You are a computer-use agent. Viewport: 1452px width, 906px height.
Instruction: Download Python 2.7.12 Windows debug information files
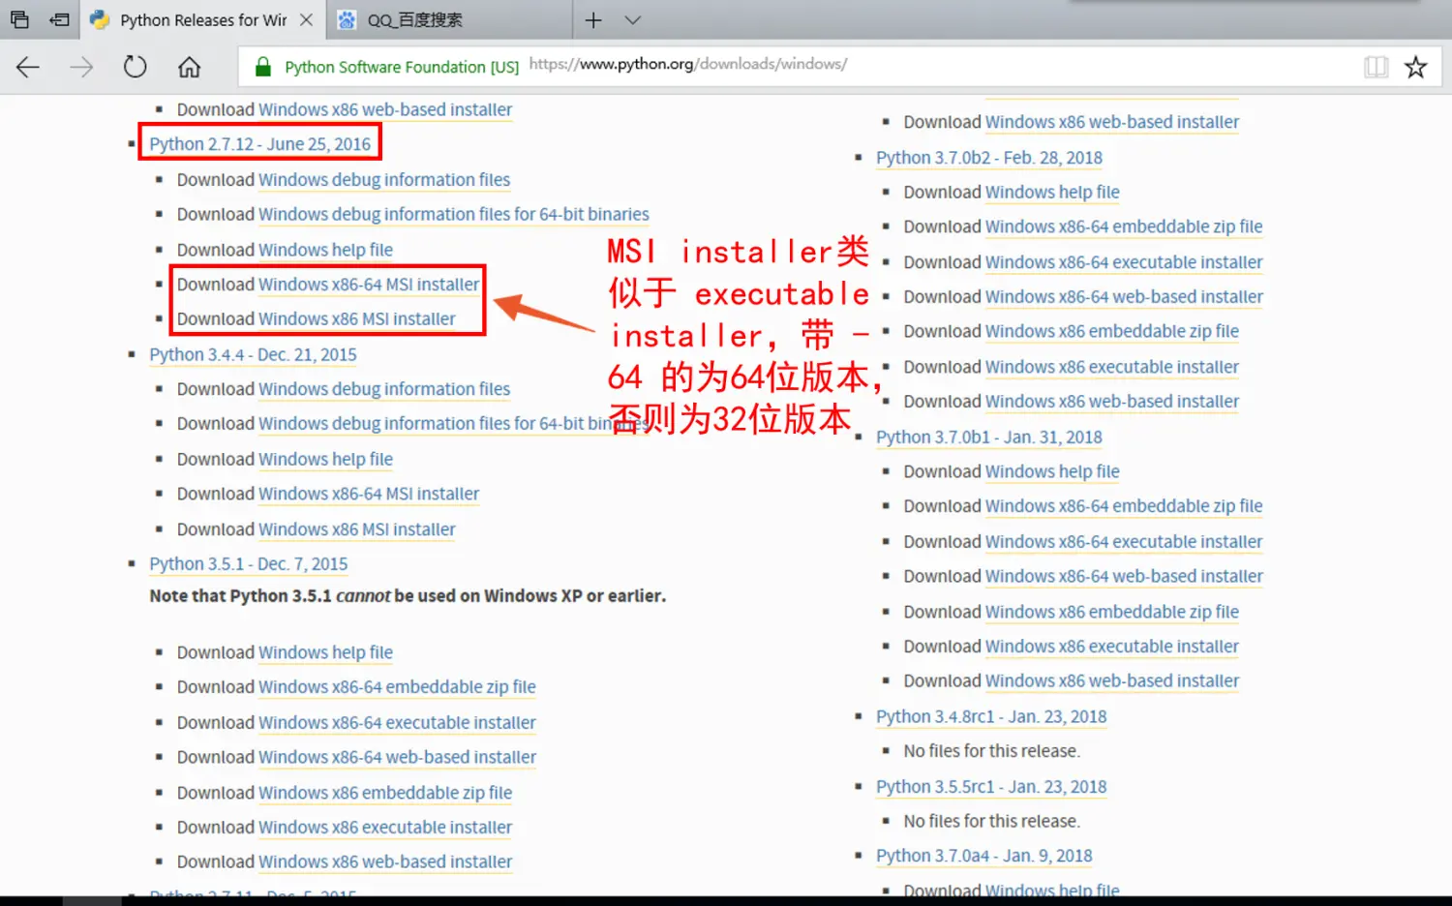tap(384, 180)
